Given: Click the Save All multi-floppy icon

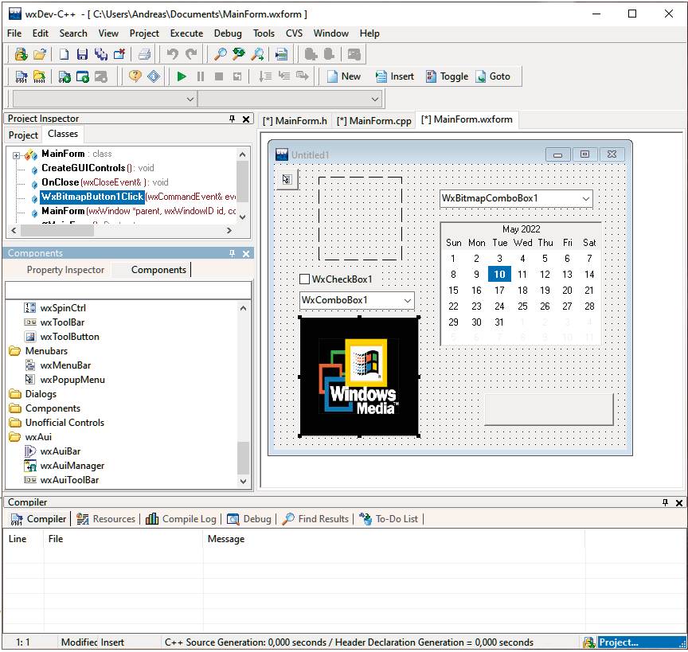Looking at the screenshot, I should point(101,54).
